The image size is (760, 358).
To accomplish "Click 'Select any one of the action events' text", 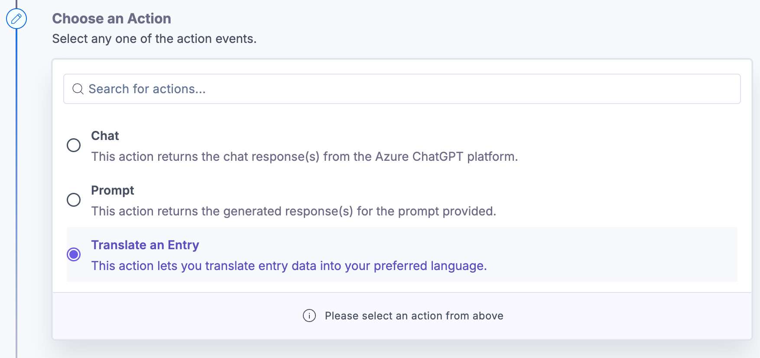I will [154, 39].
